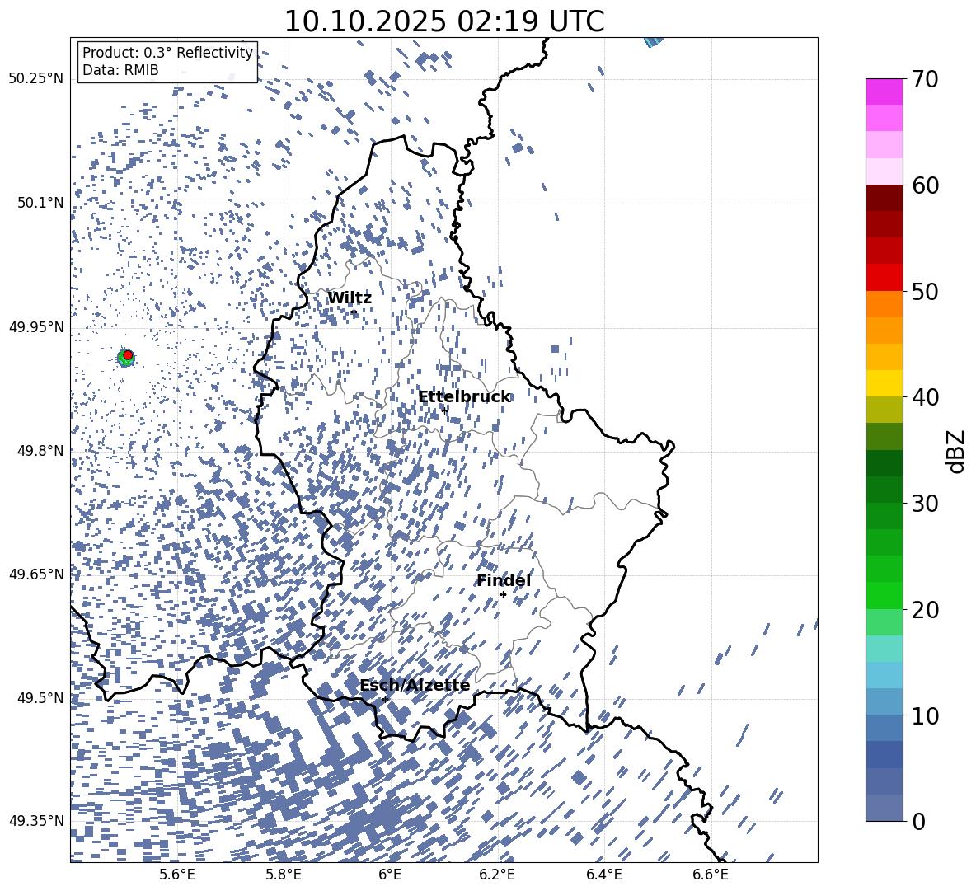
Task: Click the 5.8°E longitude label
Action: coord(284,875)
